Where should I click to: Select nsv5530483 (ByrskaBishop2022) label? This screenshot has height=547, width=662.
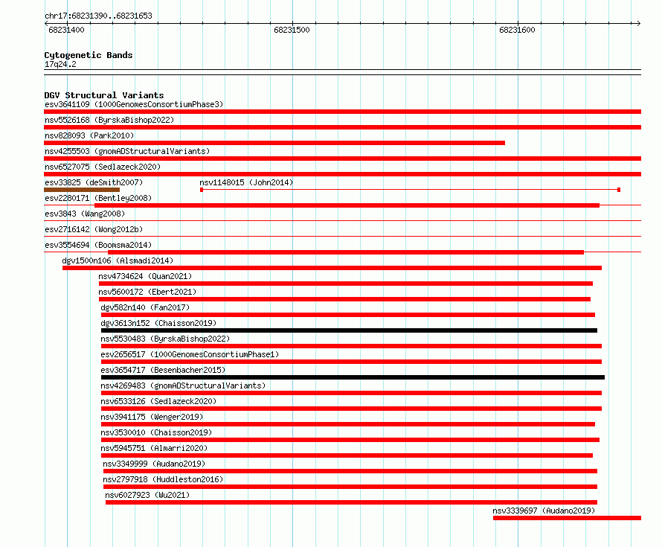tap(165, 339)
